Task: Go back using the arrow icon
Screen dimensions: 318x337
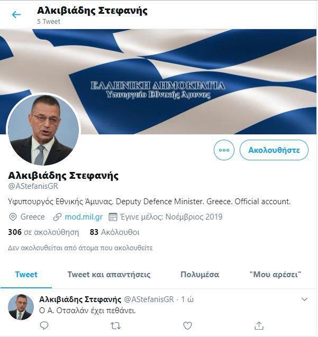Action: [x=16, y=15]
